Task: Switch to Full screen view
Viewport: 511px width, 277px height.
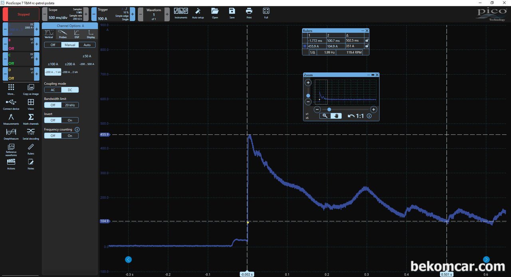Action: (266, 13)
